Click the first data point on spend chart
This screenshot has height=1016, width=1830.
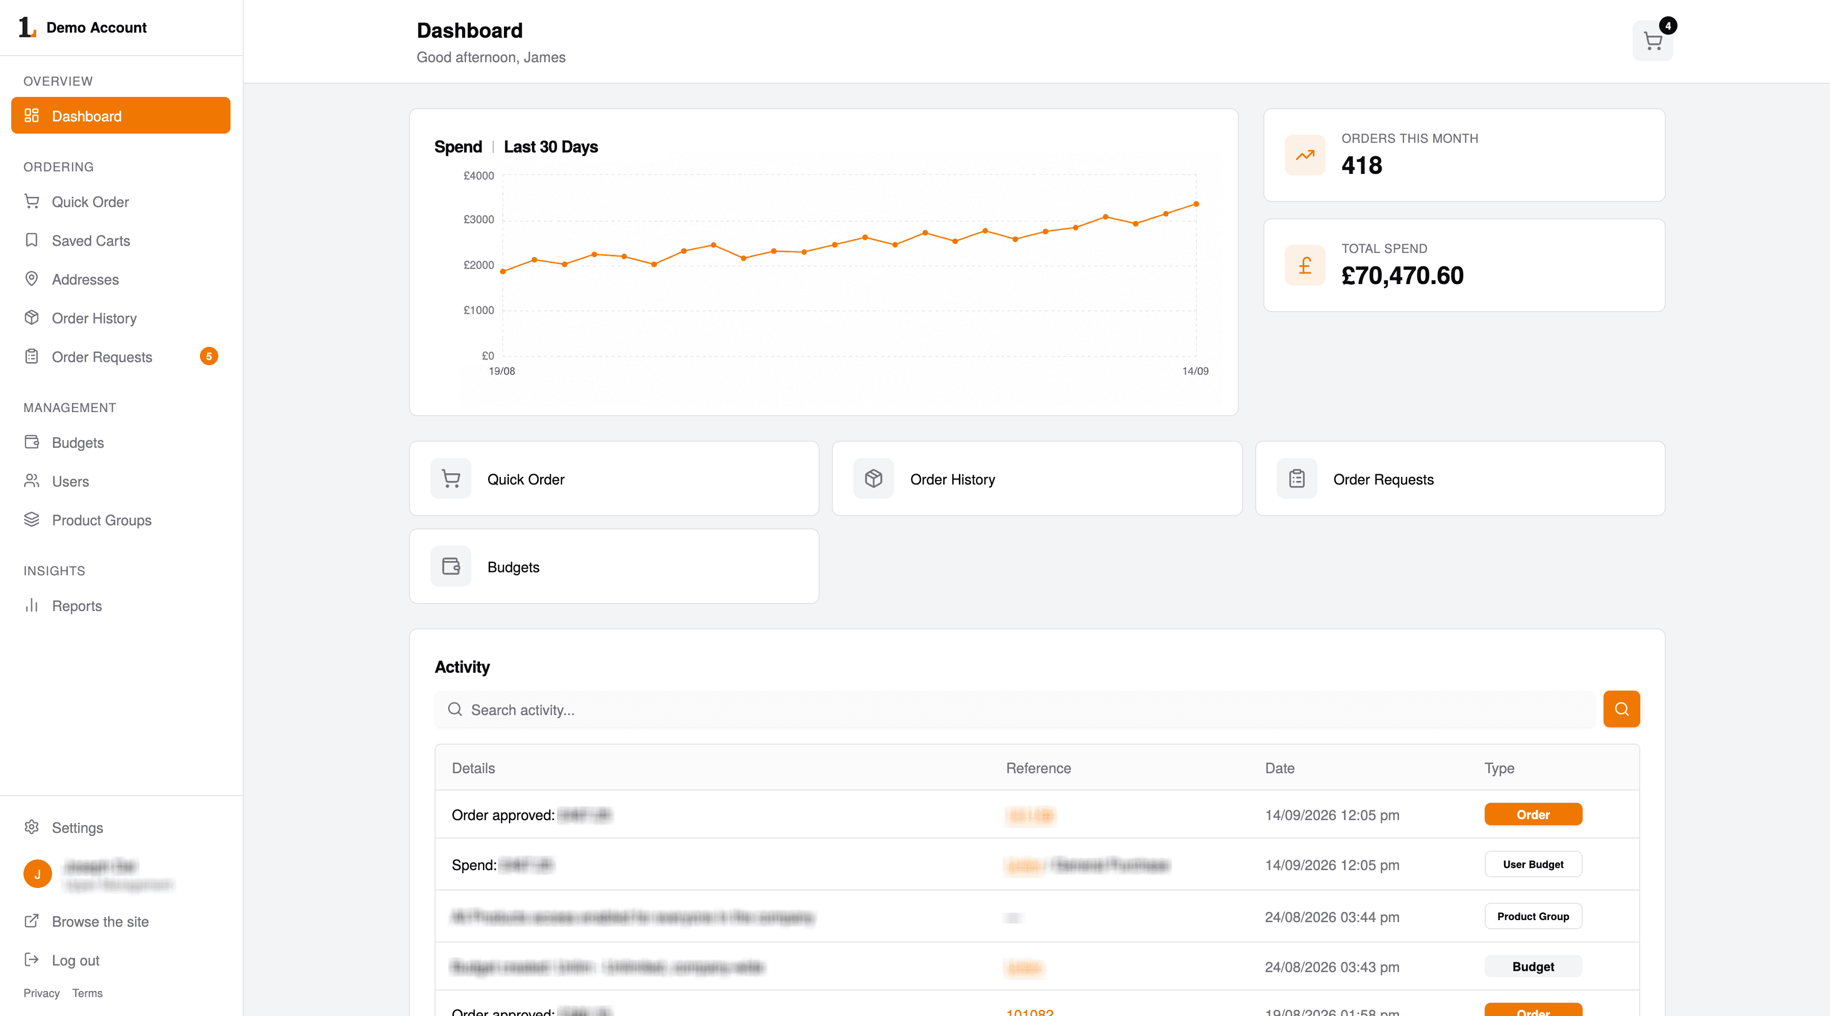(503, 271)
